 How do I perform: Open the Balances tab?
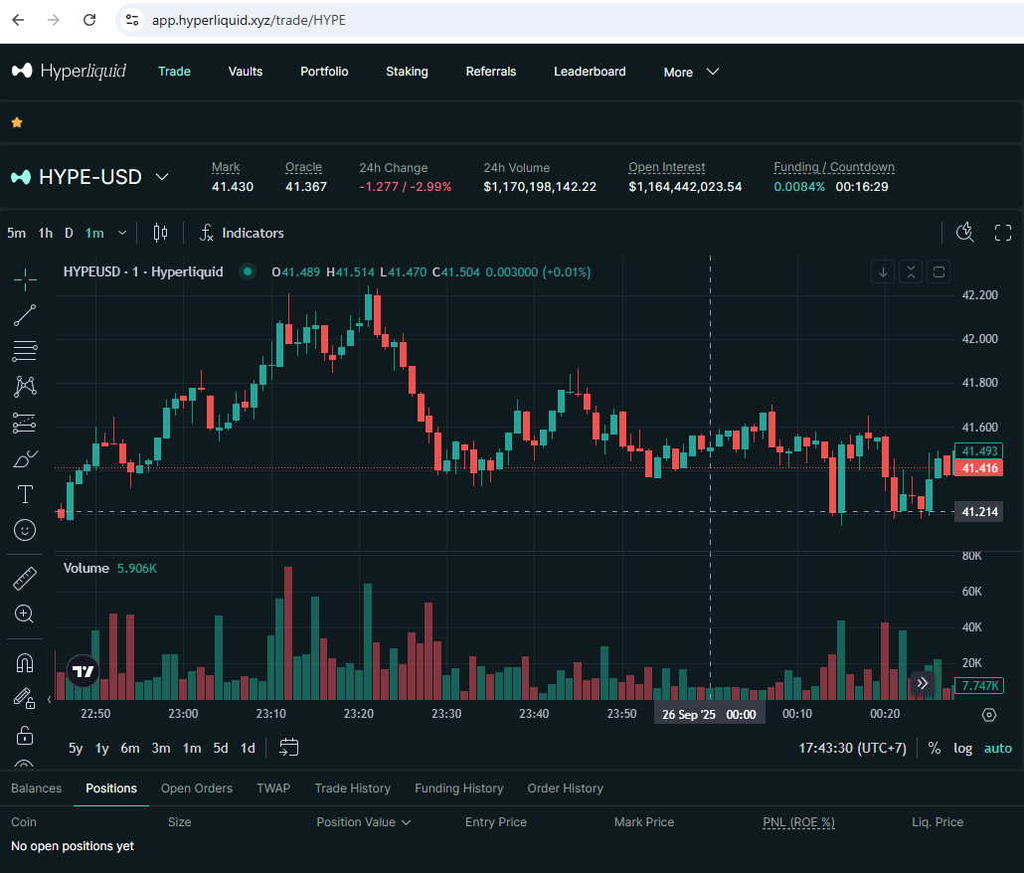click(37, 788)
